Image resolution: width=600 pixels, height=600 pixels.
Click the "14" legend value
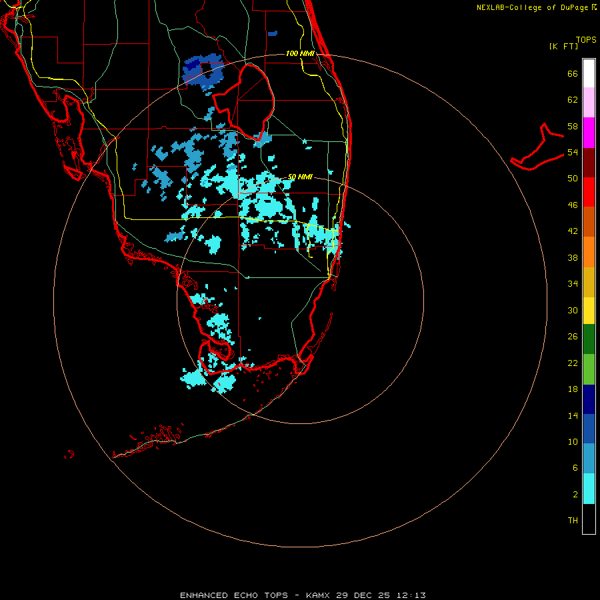(573, 415)
